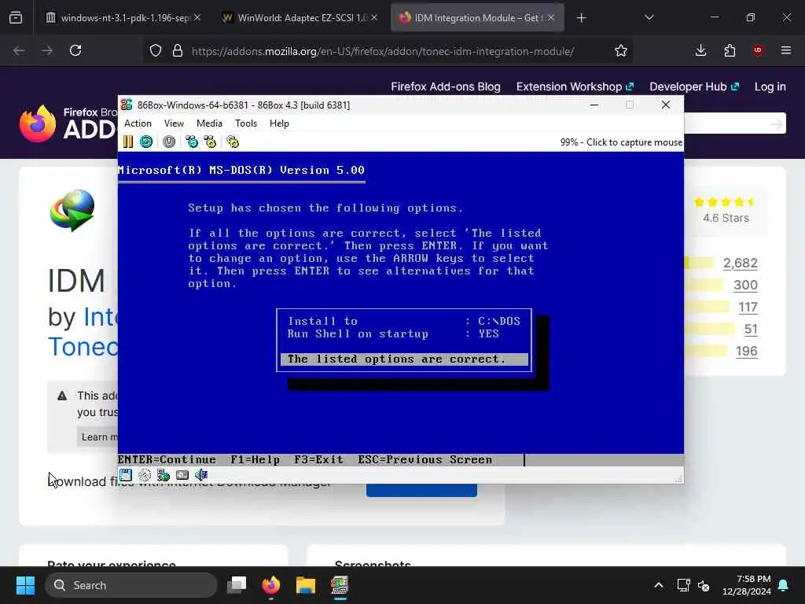Click '99% - Click to capture mouse' status text
Image resolution: width=805 pixels, height=604 pixels.
pyautogui.click(x=621, y=142)
